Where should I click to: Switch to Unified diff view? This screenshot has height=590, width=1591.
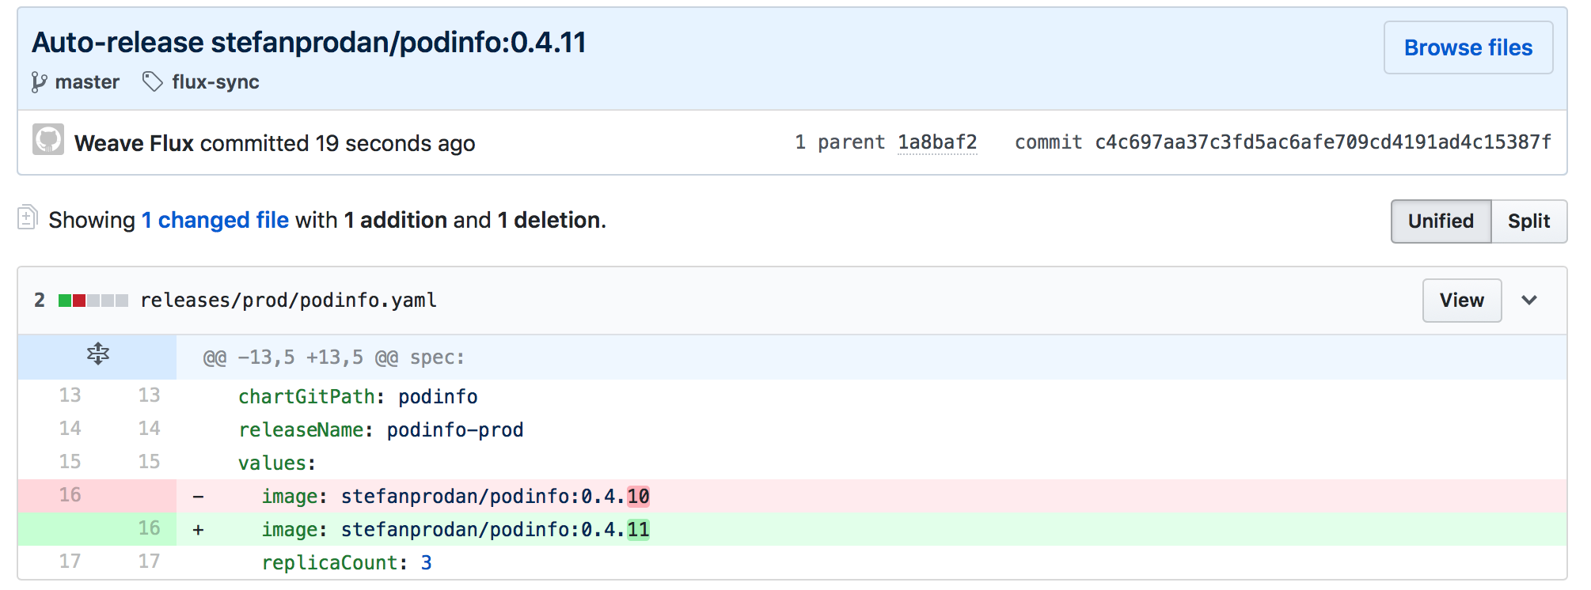point(1441,221)
